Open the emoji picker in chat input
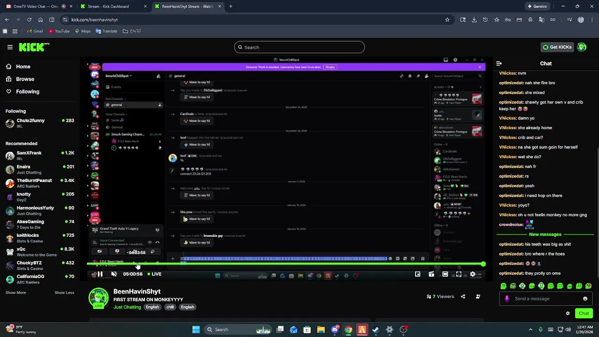This screenshot has width=599, height=337. 585,299
